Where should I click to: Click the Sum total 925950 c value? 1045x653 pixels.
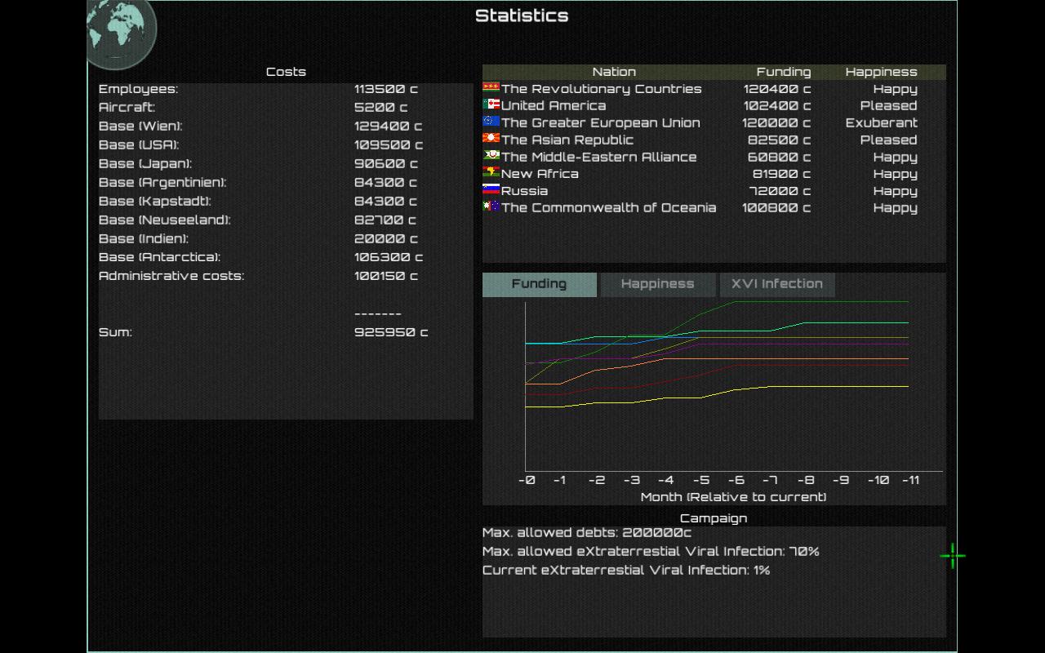point(391,332)
